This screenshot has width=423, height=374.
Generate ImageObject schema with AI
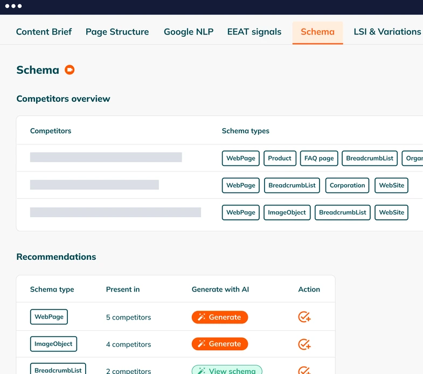tap(220, 344)
